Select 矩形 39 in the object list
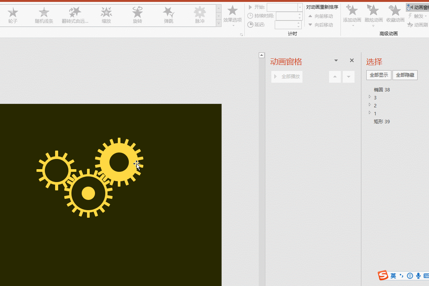The width and height of the screenshot is (429, 286). (x=382, y=122)
